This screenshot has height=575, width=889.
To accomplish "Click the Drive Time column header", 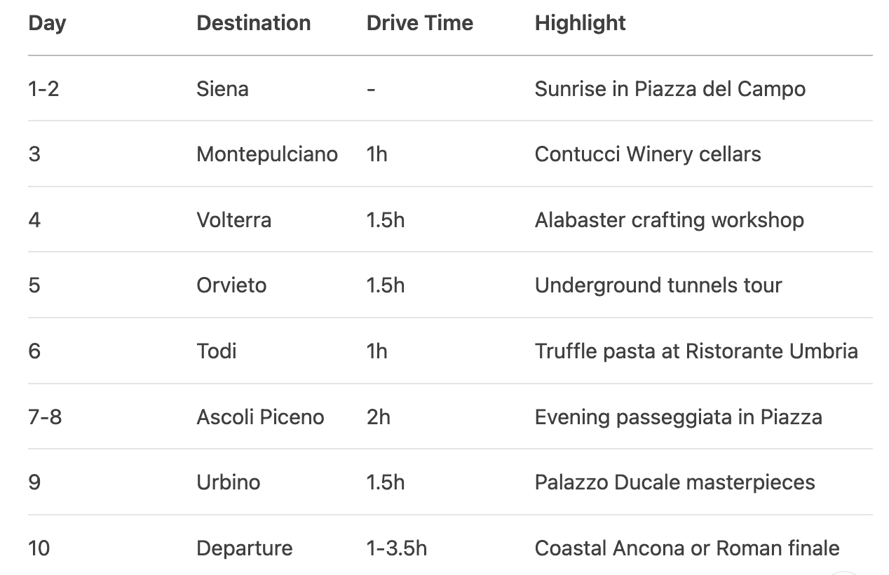I will tap(419, 23).
